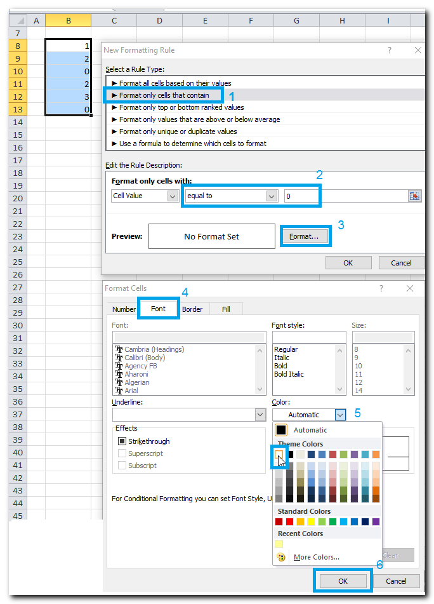434x604 pixels.
Task: Click the Format... button
Action: [x=305, y=236]
